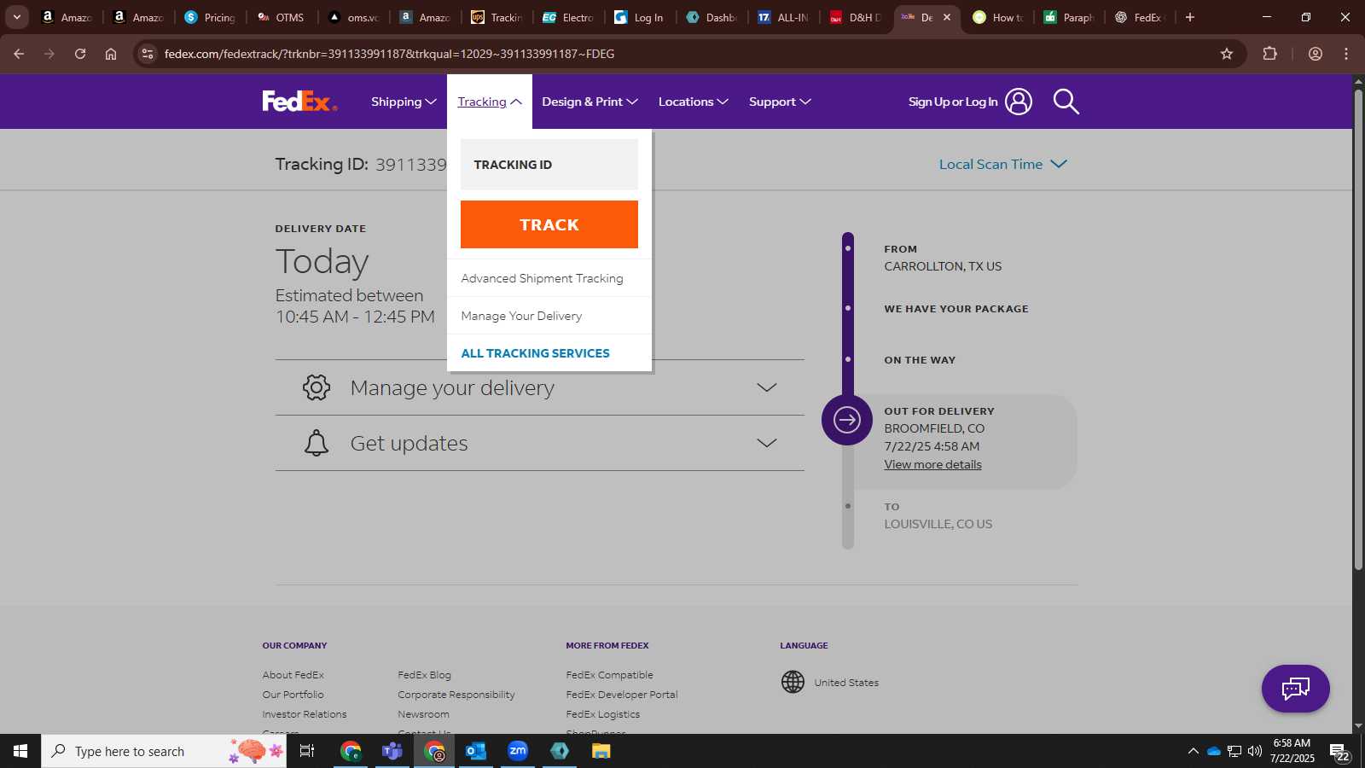Switch to the ALL-IN browser tab
1365x768 pixels.
(x=783, y=17)
